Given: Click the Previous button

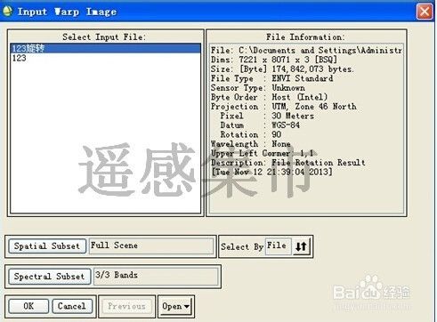Looking at the screenshot, I should click(126, 306).
